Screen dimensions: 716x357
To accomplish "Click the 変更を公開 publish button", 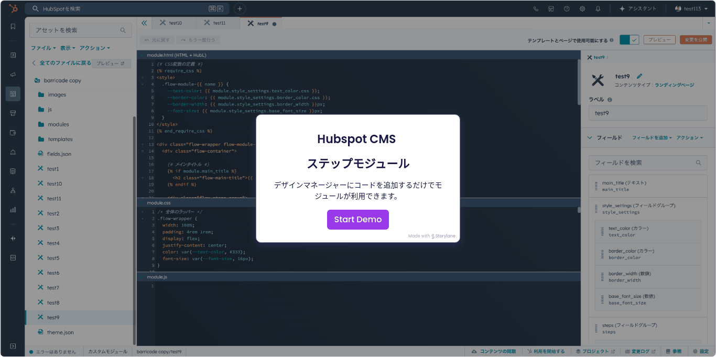I will (696, 40).
